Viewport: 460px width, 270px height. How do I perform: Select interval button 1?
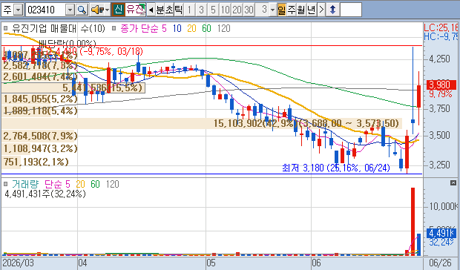pos(189,10)
